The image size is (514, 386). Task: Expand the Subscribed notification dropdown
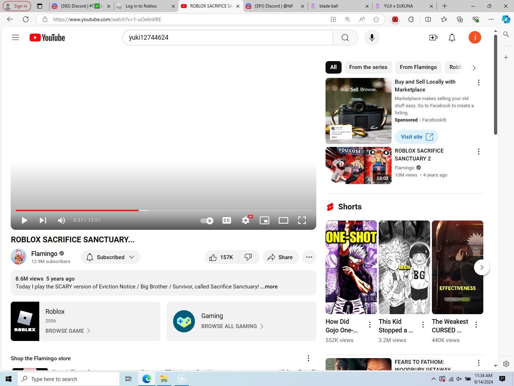(111, 257)
